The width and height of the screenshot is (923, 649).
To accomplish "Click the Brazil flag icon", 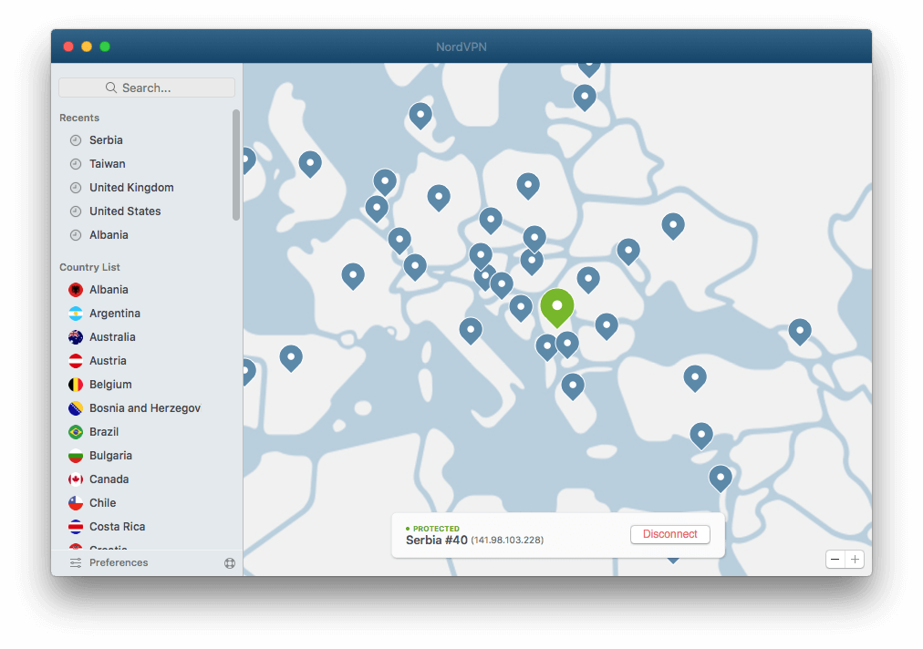I will click(76, 432).
